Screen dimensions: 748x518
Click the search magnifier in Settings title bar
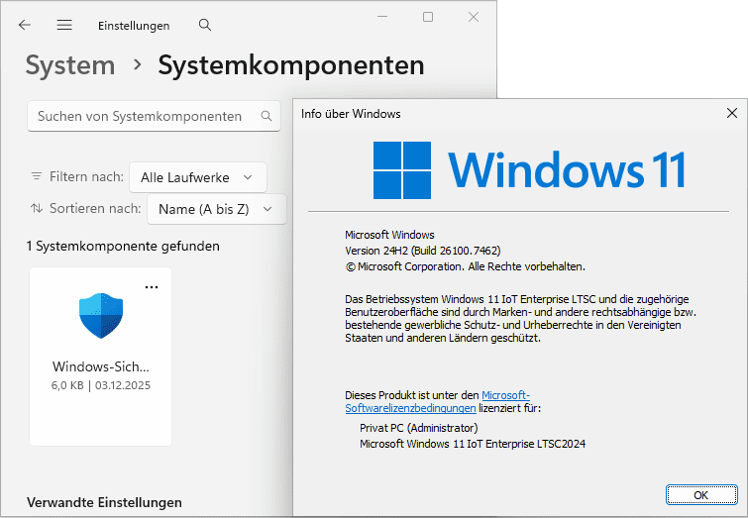[205, 25]
